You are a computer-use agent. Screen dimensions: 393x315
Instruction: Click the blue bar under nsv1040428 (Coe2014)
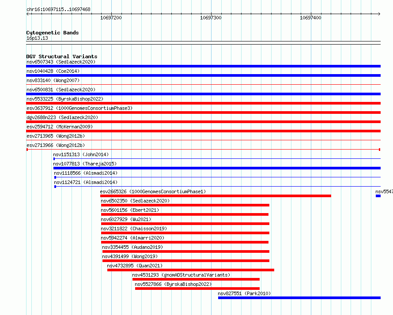click(x=203, y=75)
